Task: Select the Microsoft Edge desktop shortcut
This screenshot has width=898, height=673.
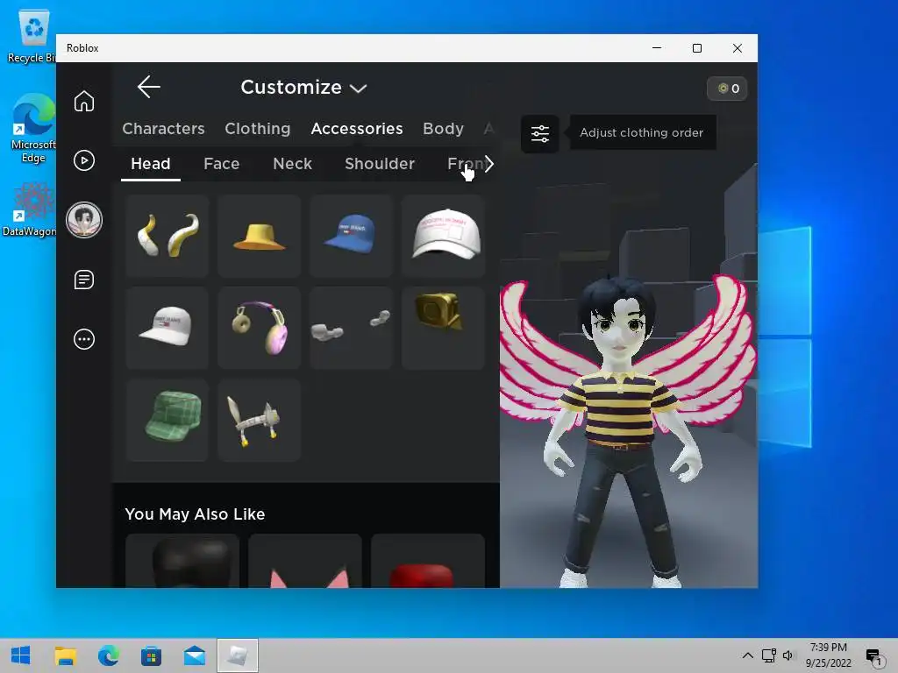Action: click(x=32, y=129)
